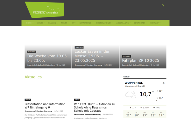
Task: Click the location target icon beside WUPPERTAL
Action: pyautogui.click(x=164, y=83)
